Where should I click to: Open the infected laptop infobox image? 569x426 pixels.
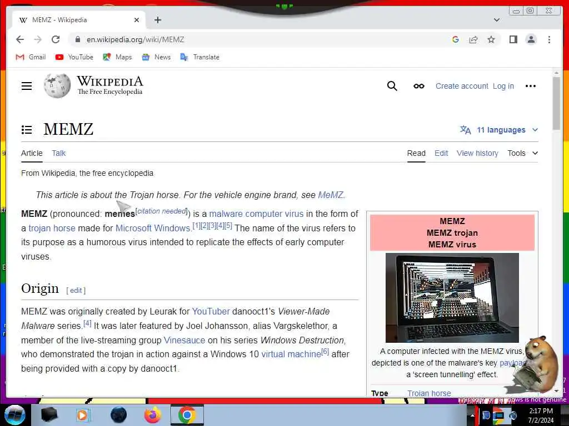click(452, 298)
